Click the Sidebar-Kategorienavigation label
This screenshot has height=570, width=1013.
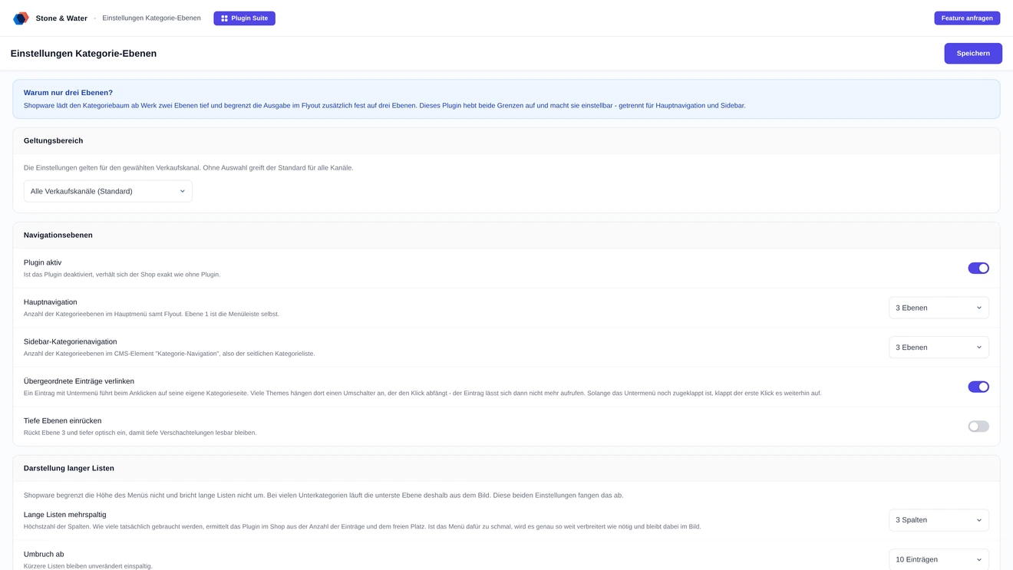[71, 341]
